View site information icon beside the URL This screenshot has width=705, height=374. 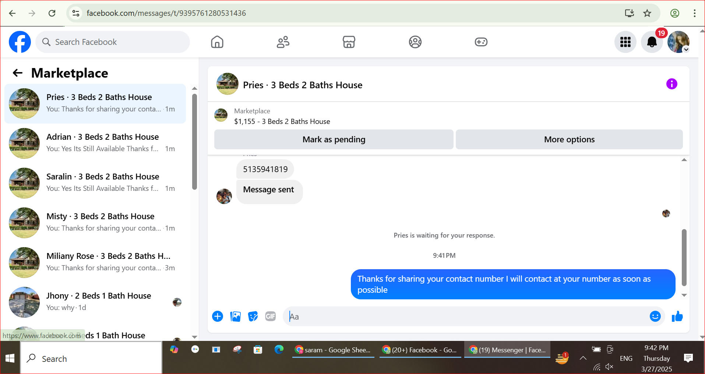point(76,13)
